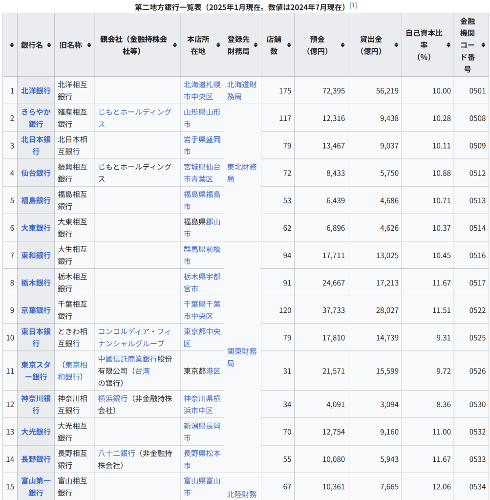Sort by 貸出金 column arrow icon
Viewport: 490px width, 500px height.
click(396, 45)
